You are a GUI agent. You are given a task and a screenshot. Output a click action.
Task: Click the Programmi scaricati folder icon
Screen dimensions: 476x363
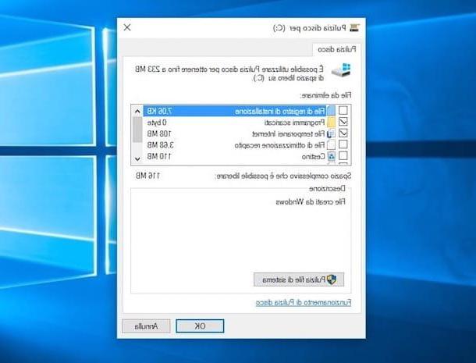coord(331,122)
